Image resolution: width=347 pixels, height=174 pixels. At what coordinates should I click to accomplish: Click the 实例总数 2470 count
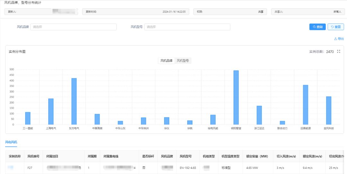(321, 52)
